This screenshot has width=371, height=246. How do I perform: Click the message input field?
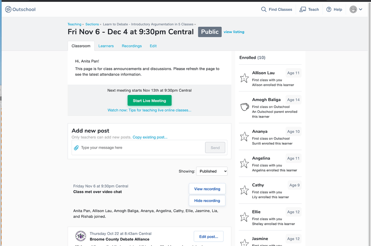141,148
